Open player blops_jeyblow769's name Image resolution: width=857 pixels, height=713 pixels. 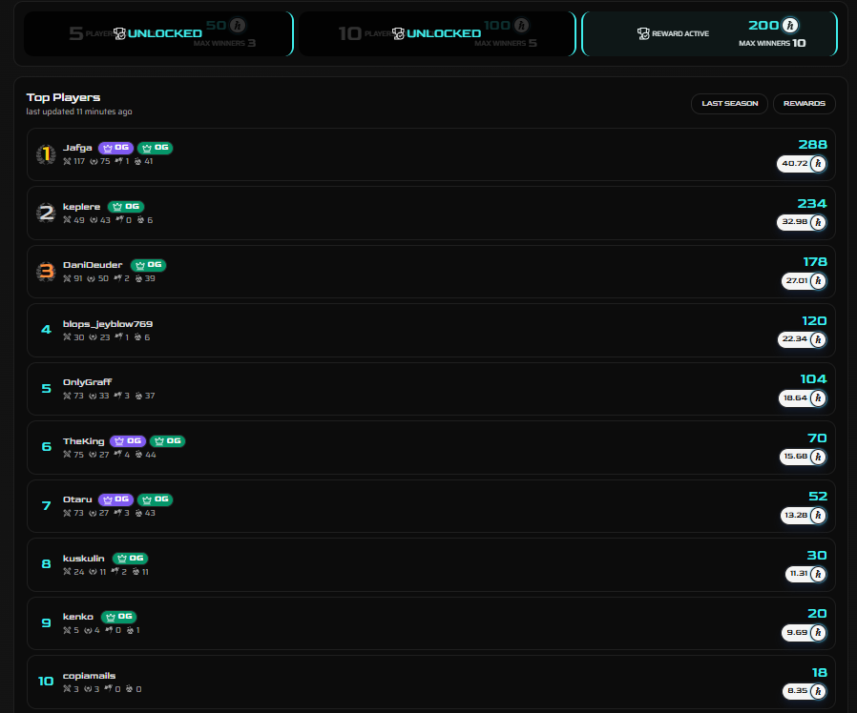coord(108,324)
